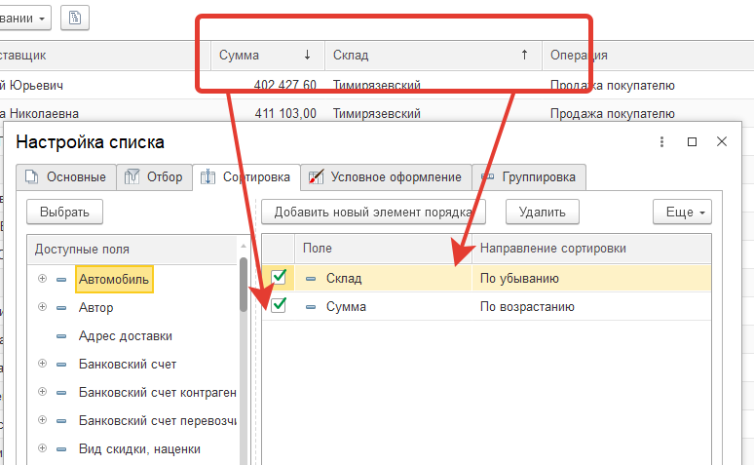
Task: Change the По убыванию sort direction cell
Action: pyautogui.click(x=591, y=278)
